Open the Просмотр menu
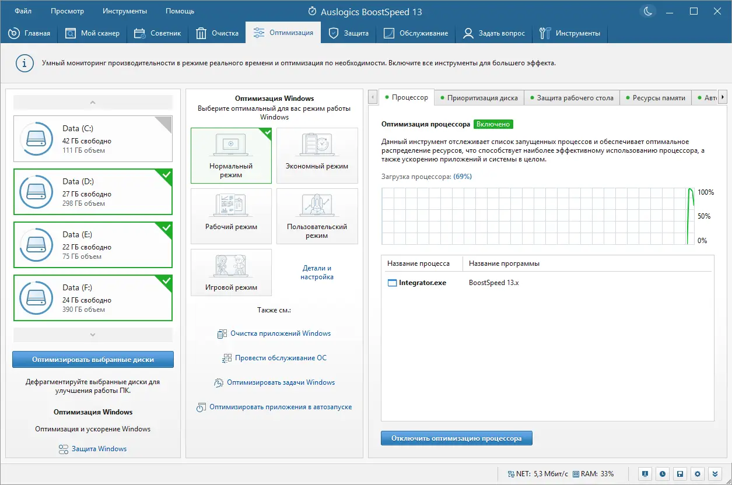The image size is (732, 485). [x=67, y=11]
